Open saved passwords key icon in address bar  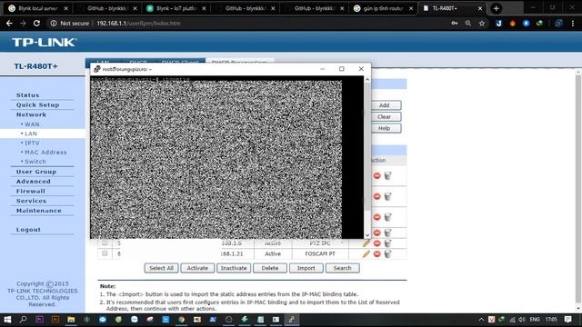pos(455,23)
